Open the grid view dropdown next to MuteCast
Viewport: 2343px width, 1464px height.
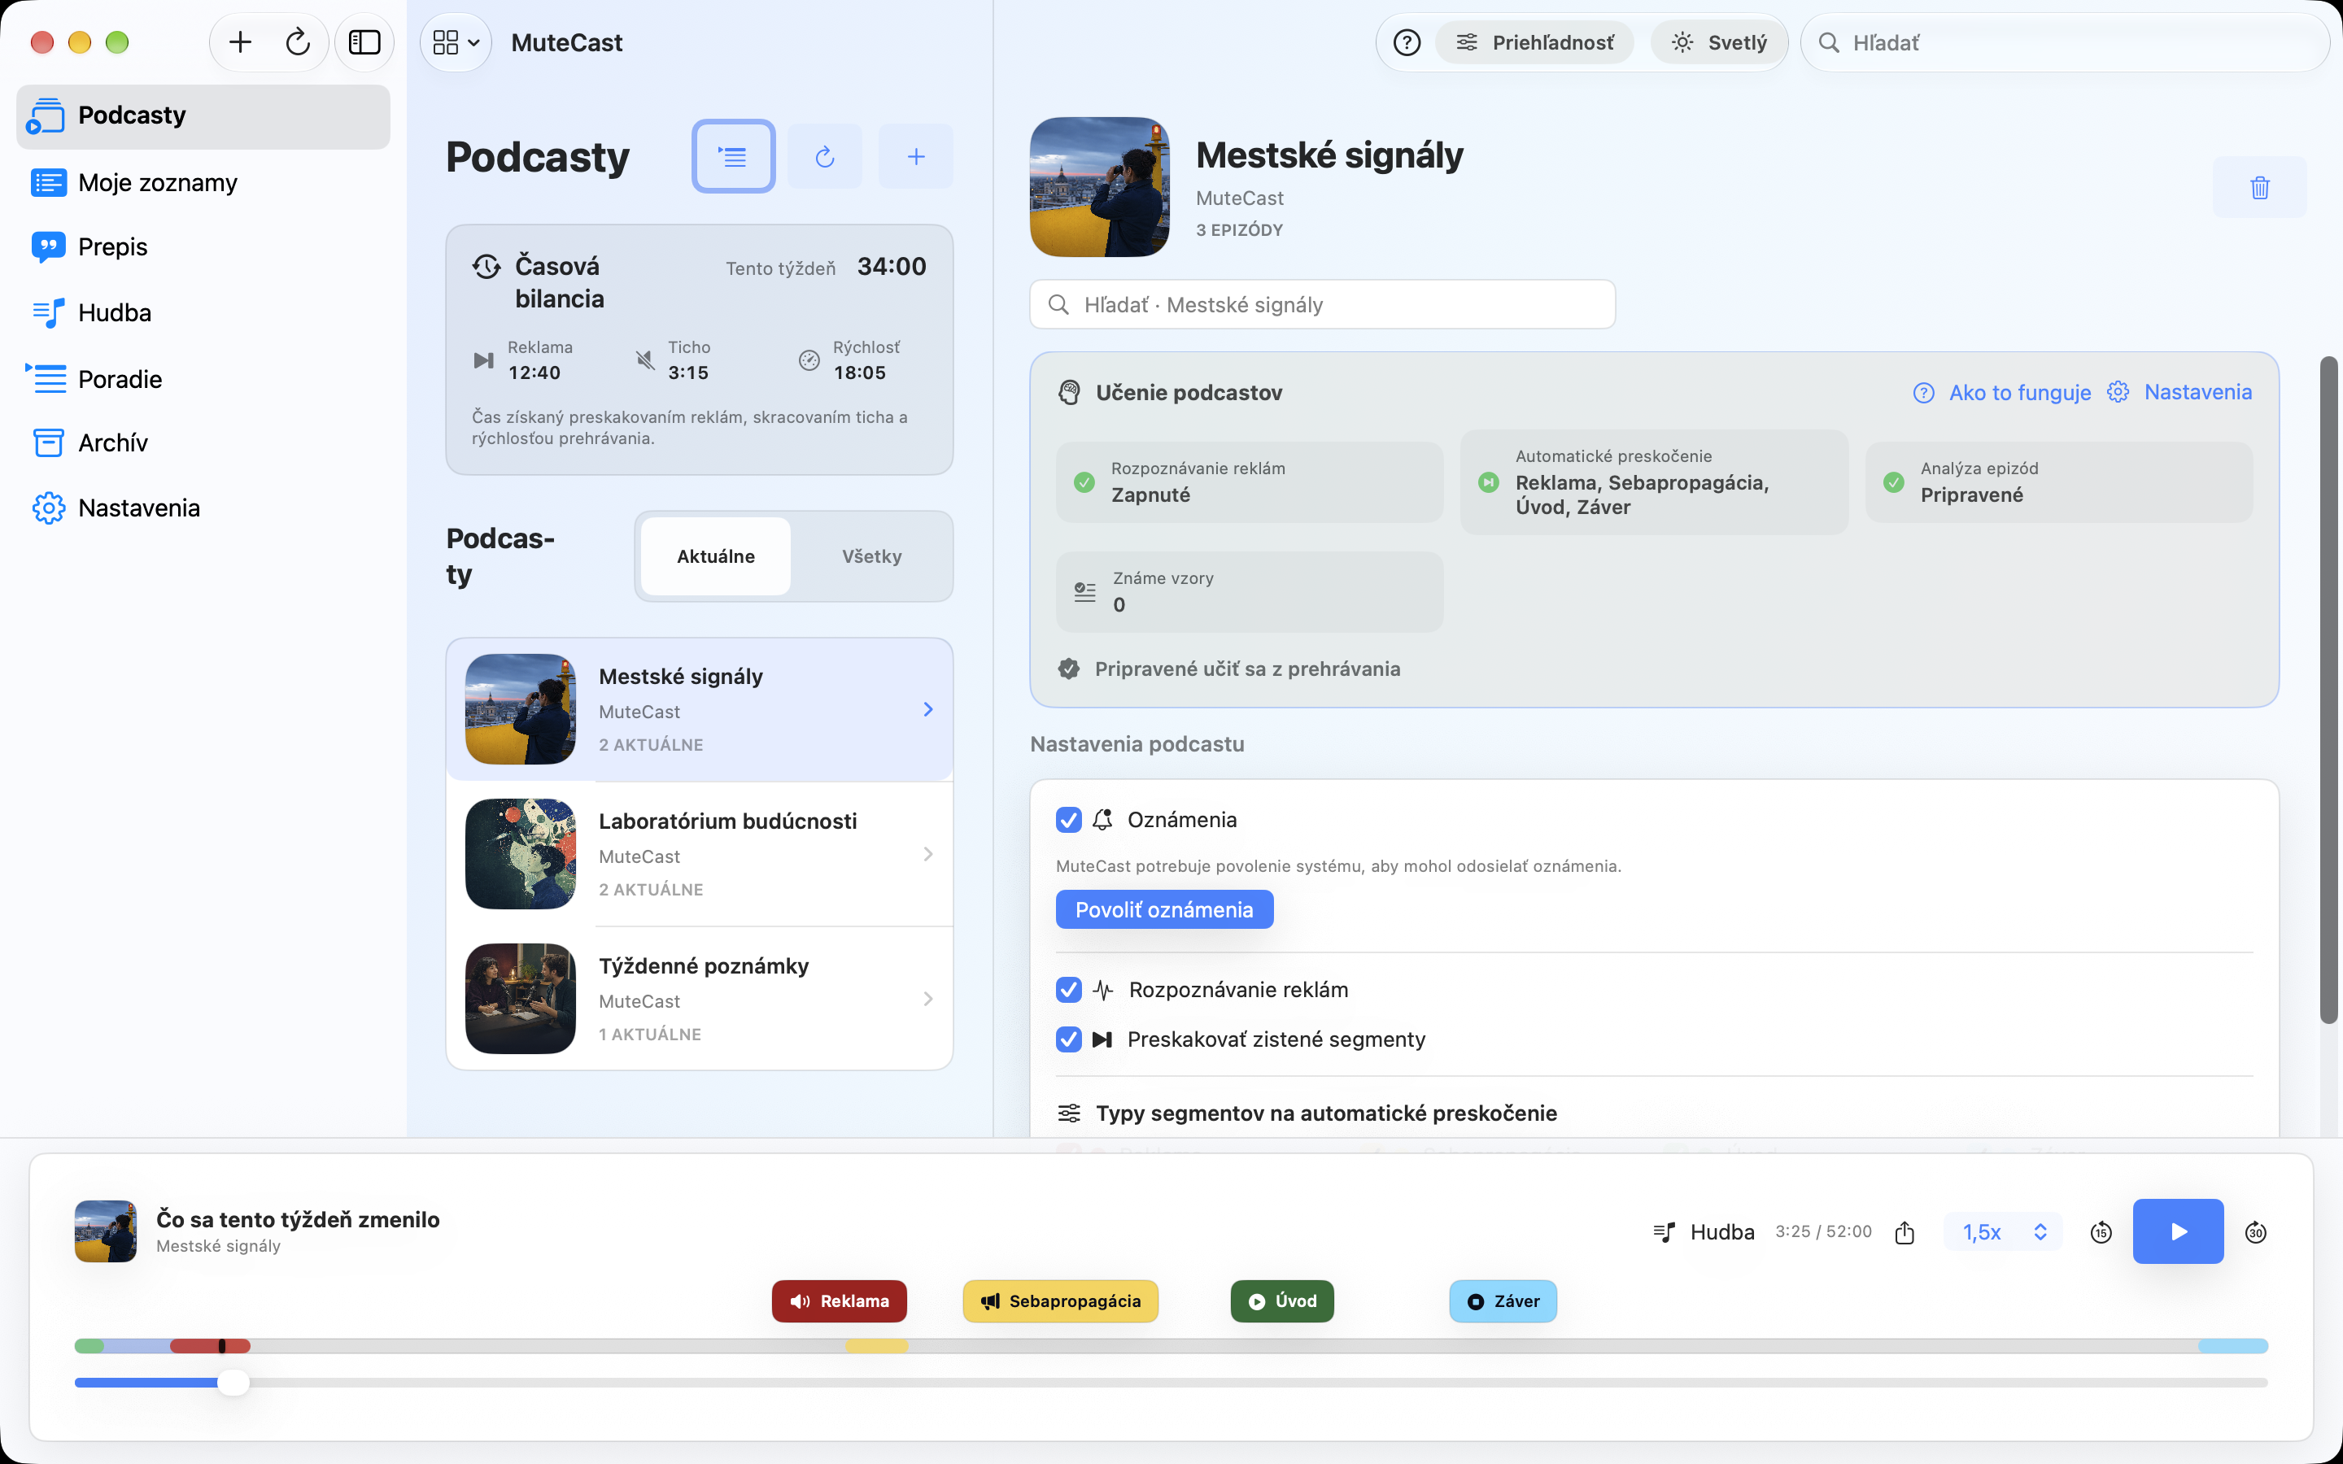pos(456,42)
